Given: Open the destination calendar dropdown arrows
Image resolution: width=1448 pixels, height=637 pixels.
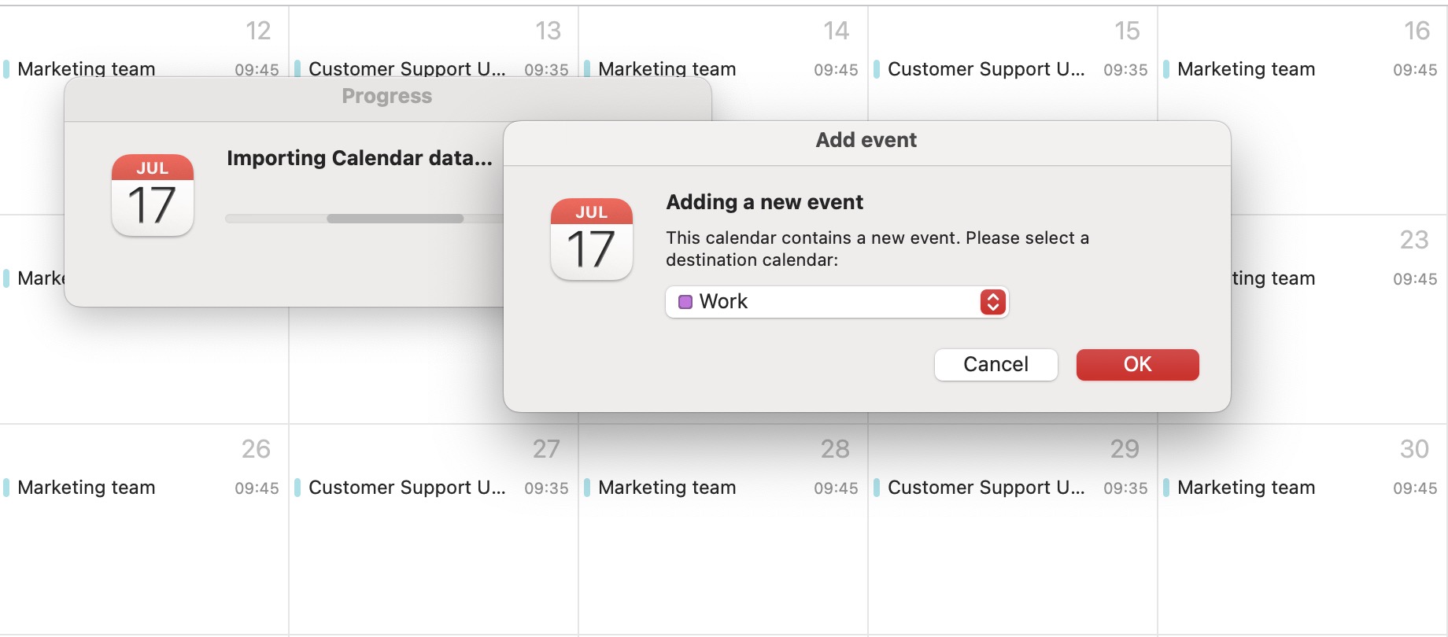Looking at the screenshot, I should pos(992,302).
